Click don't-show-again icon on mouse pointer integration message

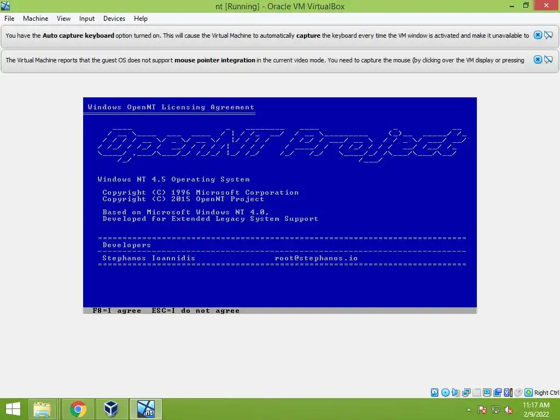548,60
